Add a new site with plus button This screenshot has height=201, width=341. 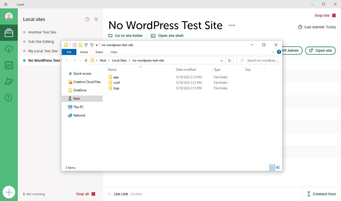coord(9,192)
